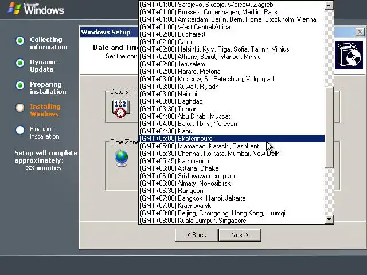This screenshot has height=275, width=367.
Task: Click the Preparing installation step label
Action: coord(48,88)
